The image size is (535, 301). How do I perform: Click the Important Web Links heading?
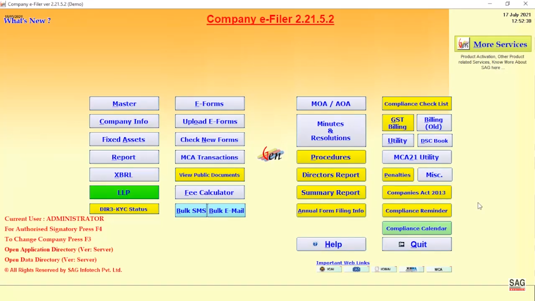coord(342,263)
